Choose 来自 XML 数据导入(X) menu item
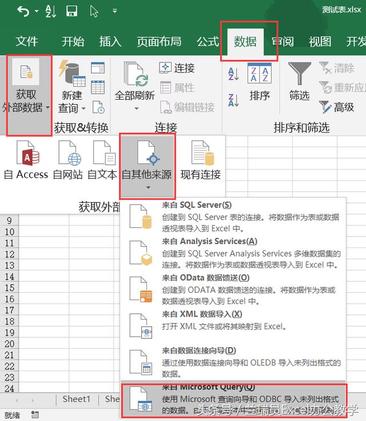Viewport: 366px width, 421px height. (x=233, y=325)
